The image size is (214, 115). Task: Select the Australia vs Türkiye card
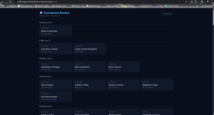(x=89, y=85)
